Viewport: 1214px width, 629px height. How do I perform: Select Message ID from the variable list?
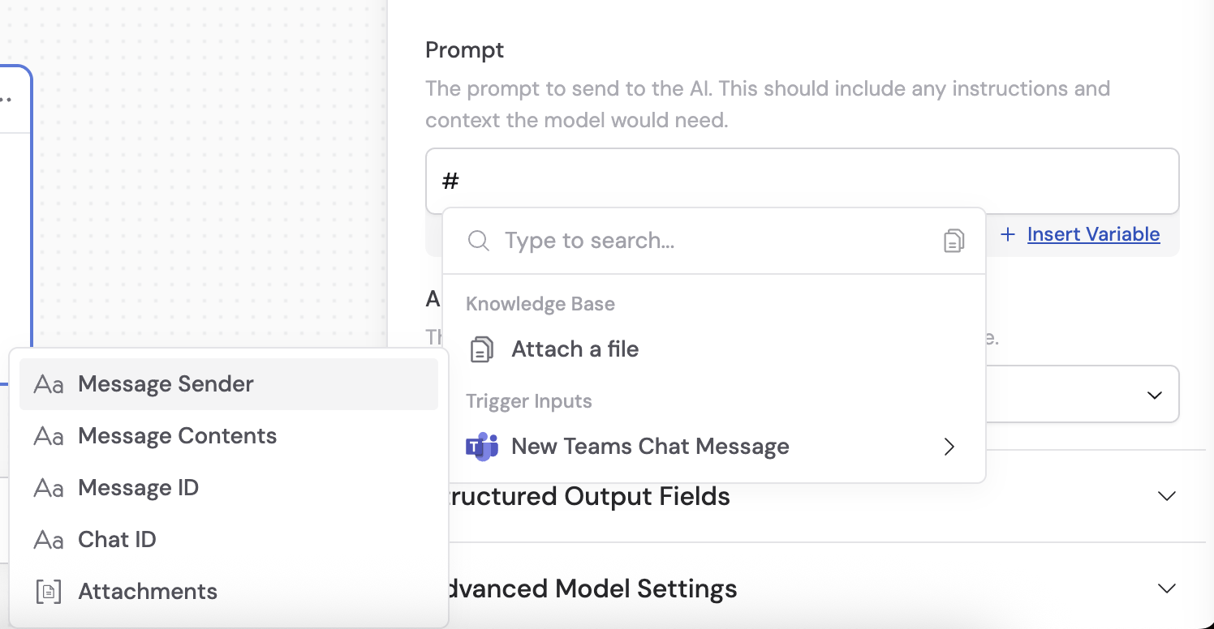pyautogui.click(x=138, y=487)
